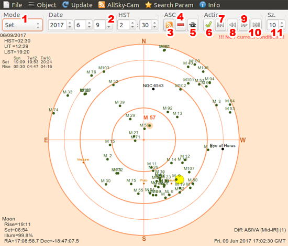
Task: Toggle the AllSky-Cam RSS overlay button
Action: pos(169,25)
